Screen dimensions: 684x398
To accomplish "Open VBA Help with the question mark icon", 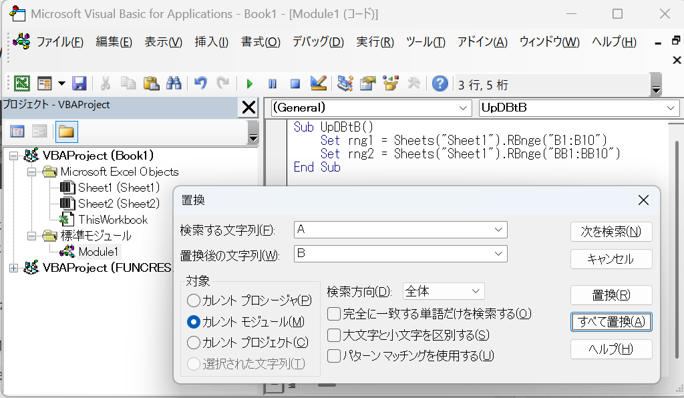I will tap(440, 83).
